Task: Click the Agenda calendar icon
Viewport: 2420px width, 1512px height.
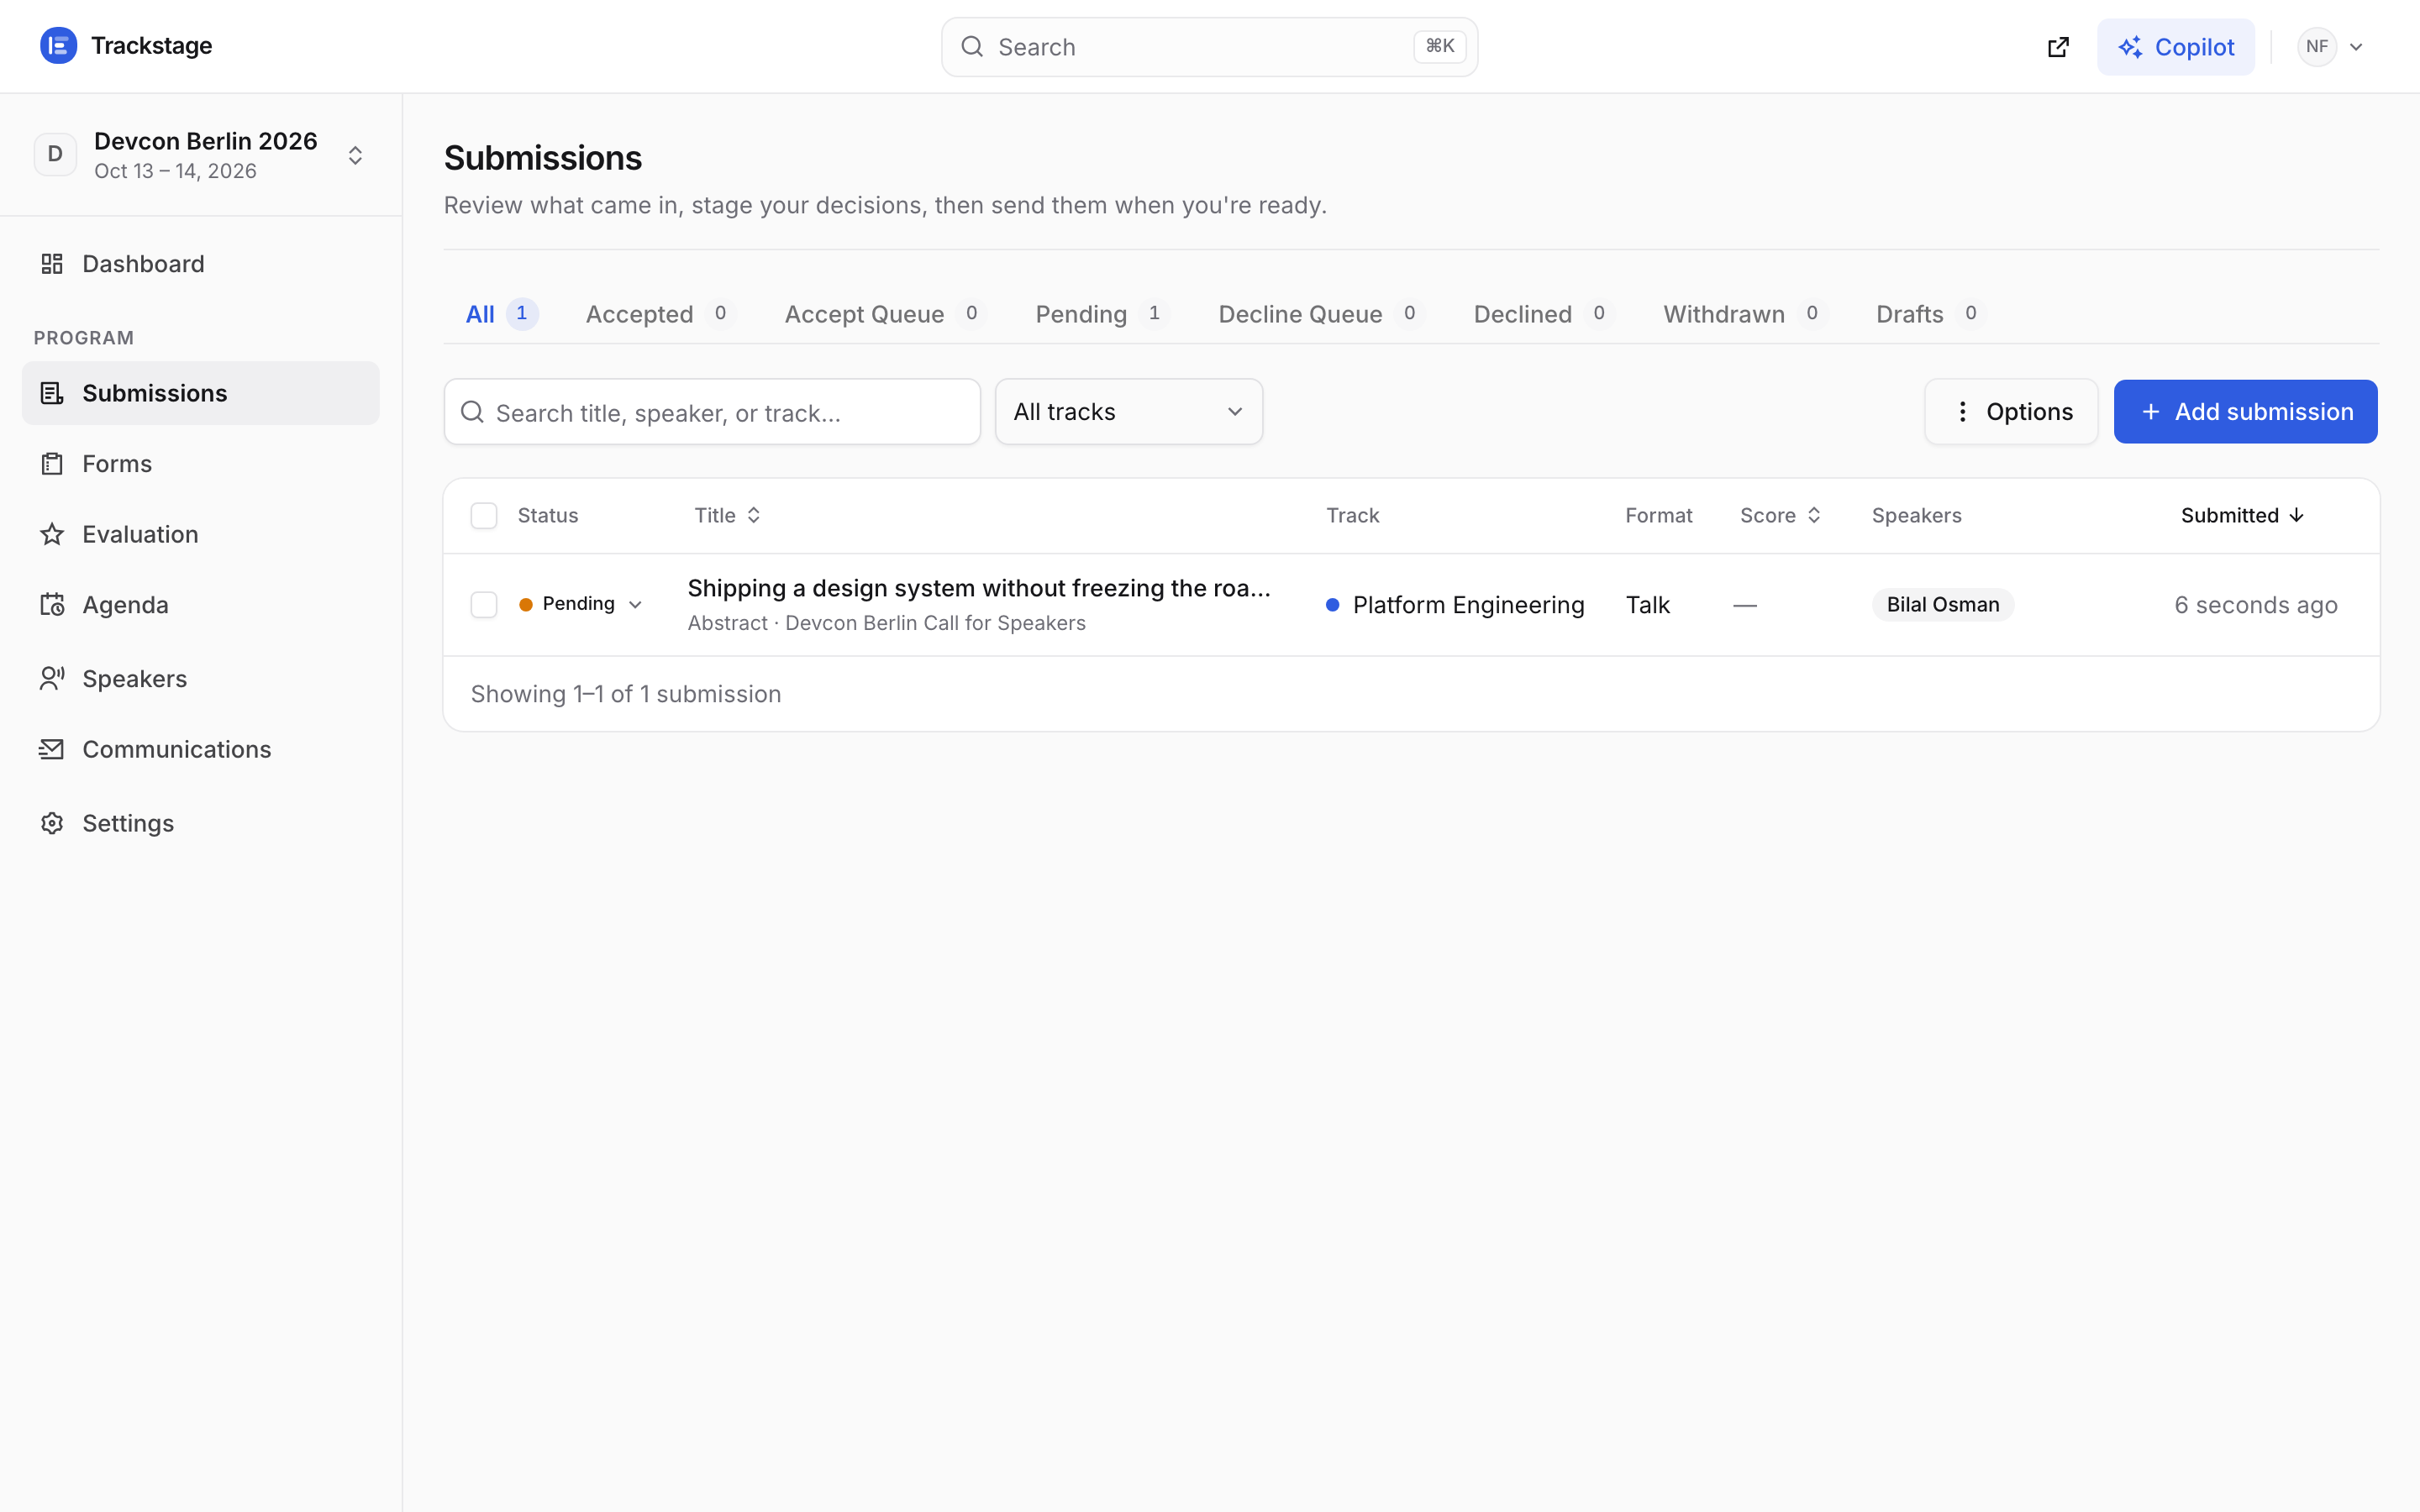Action: tap(52, 605)
